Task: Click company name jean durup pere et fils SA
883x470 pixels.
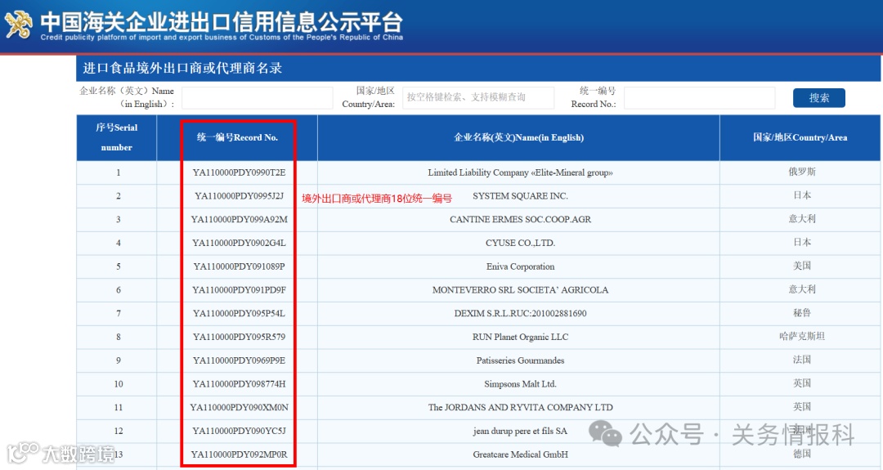Action: pyautogui.click(x=520, y=431)
